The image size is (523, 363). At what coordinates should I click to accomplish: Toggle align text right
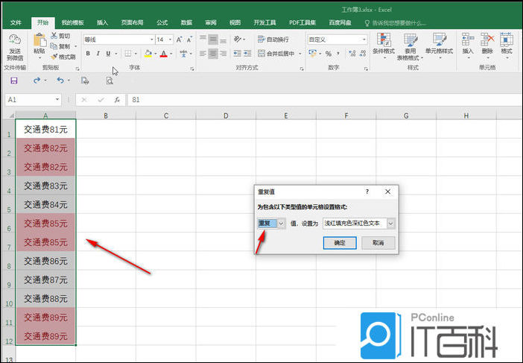[224, 54]
